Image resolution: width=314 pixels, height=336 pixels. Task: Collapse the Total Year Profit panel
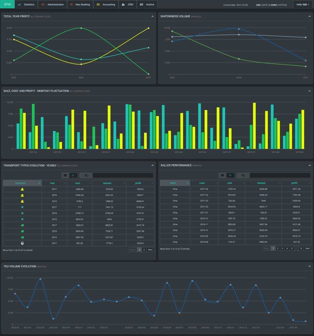click(x=152, y=16)
